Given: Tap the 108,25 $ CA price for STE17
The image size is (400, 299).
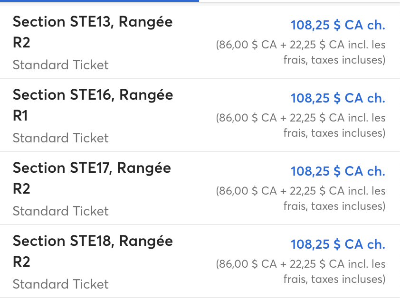Looking at the screenshot, I should pos(338,171).
